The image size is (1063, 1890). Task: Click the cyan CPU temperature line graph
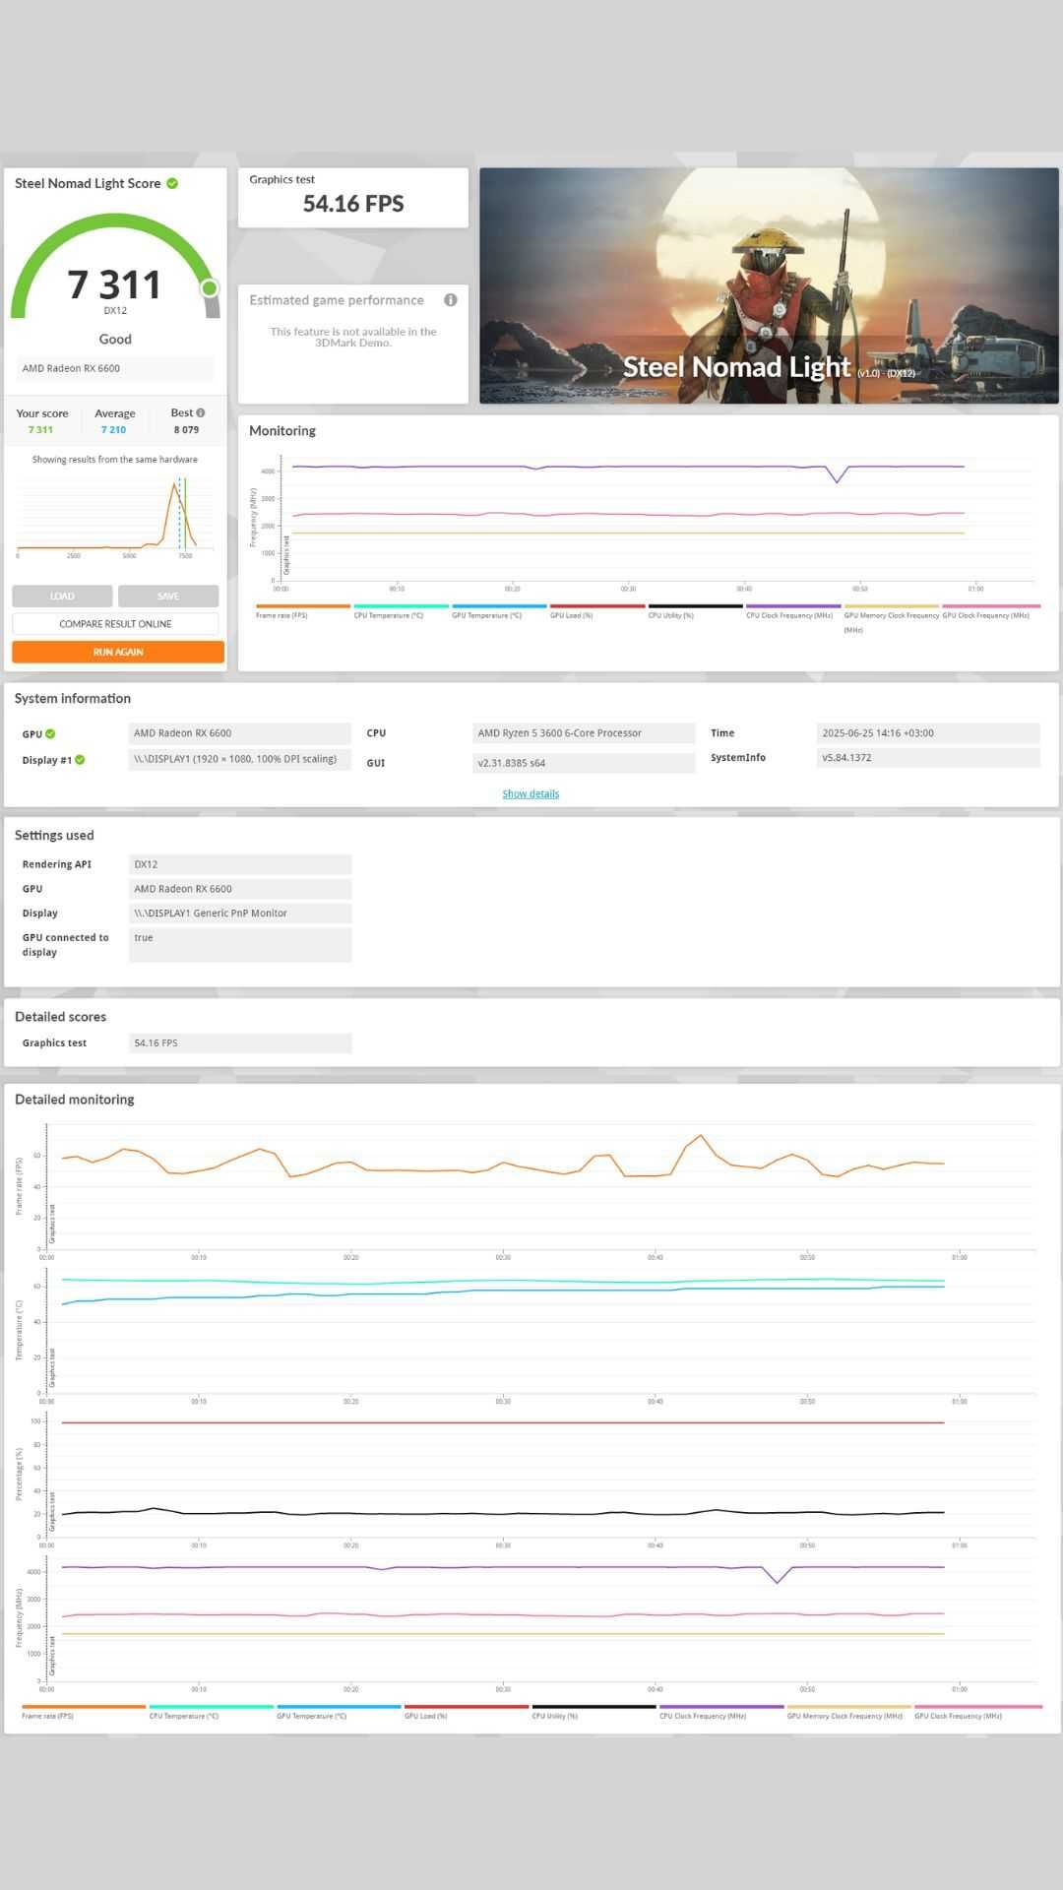[502, 1282]
